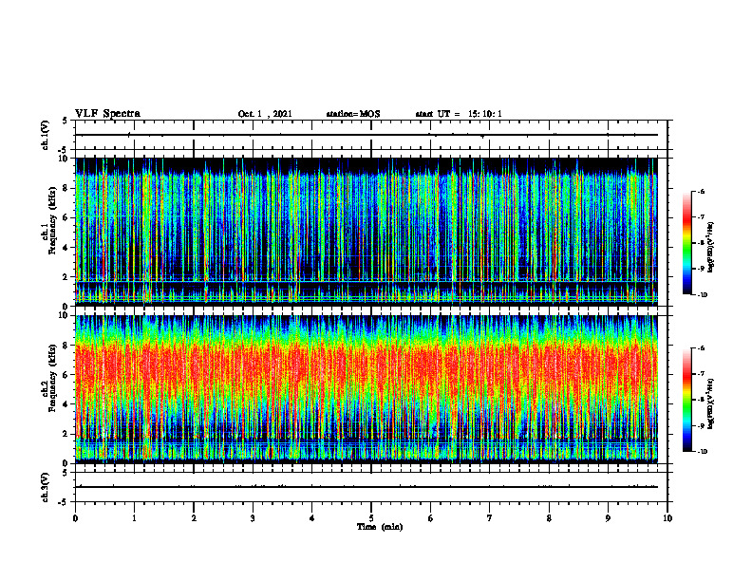Select the ch.1 color bar log PSD label
Viewport: 752px width, 581px height.
click(711, 248)
